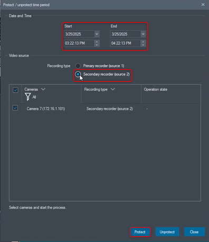Viewport: 209px width, 242px height.
Task: Click the Secondary recorder (source 2) table cell
Action: [110, 109]
